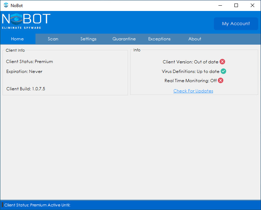
Task: Select the Exceptions tab
Action: point(159,39)
